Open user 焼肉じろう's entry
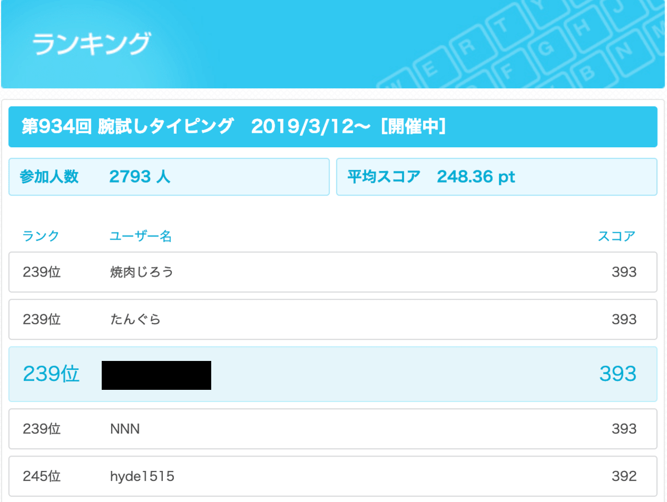The width and height of the screenshot is (667, 502). click(x=142, y=272)
